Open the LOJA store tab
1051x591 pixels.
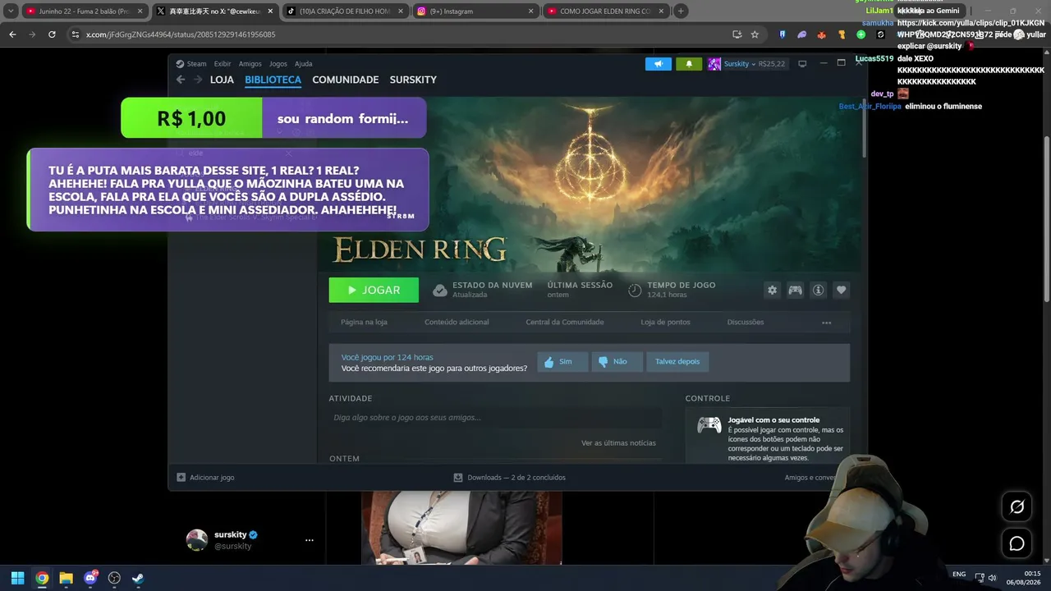222,80
